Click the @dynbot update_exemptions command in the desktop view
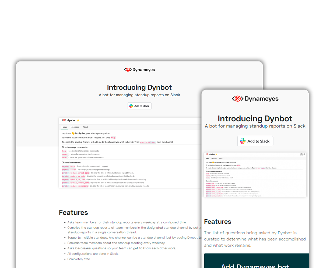Screen dimensions: 323x268 click(x=75, y=186)
